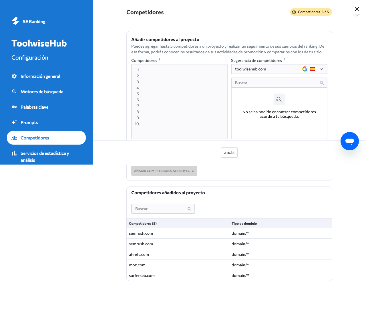Select the ahrefs.com competitor row
366x312 pixels.
[229, 254]
